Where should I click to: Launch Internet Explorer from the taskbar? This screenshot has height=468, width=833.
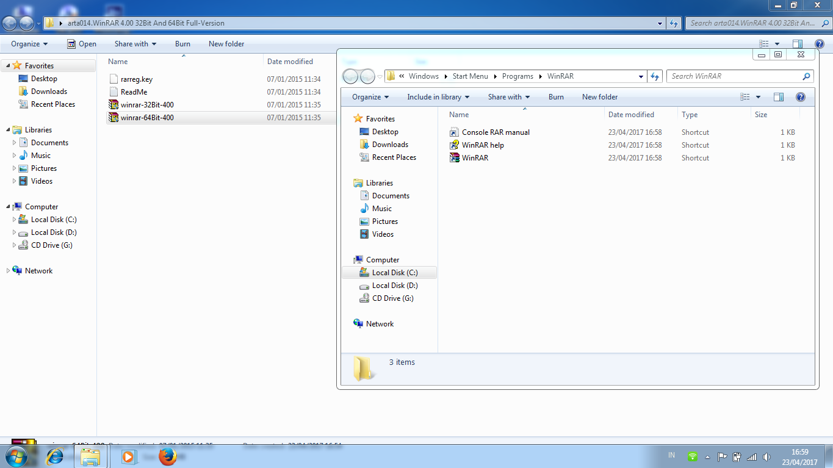(x=55, y=456)
